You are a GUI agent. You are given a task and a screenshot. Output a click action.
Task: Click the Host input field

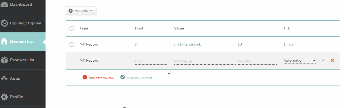click(x=151, y=61)
